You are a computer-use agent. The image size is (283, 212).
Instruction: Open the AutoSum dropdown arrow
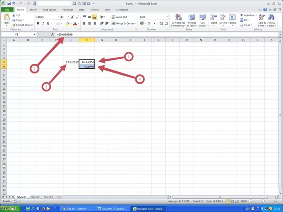coord(256,15)
